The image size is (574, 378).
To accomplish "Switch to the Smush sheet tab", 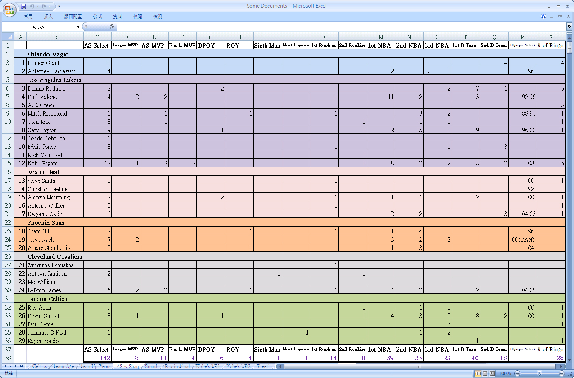I will pos(152,366).
